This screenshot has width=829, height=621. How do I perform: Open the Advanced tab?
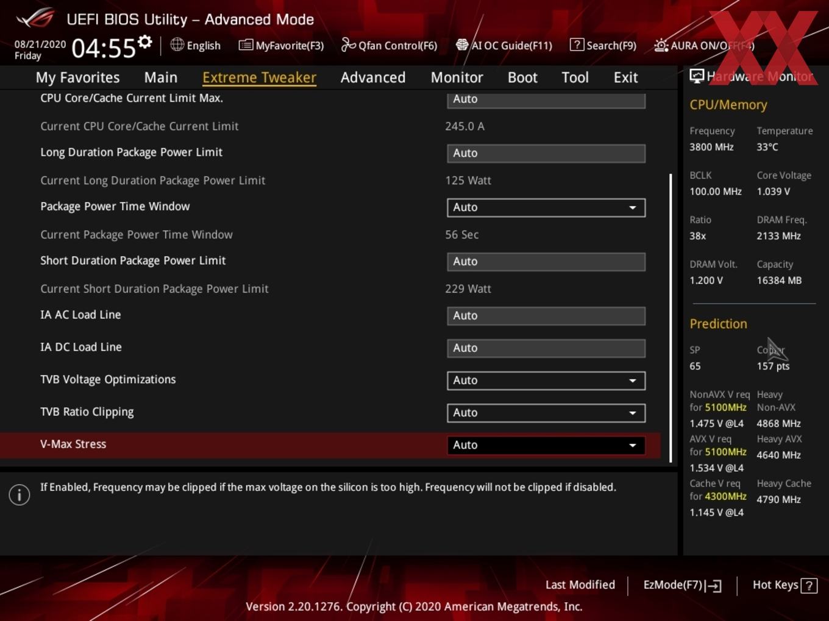pyautogui.click(x=373, y=77)
